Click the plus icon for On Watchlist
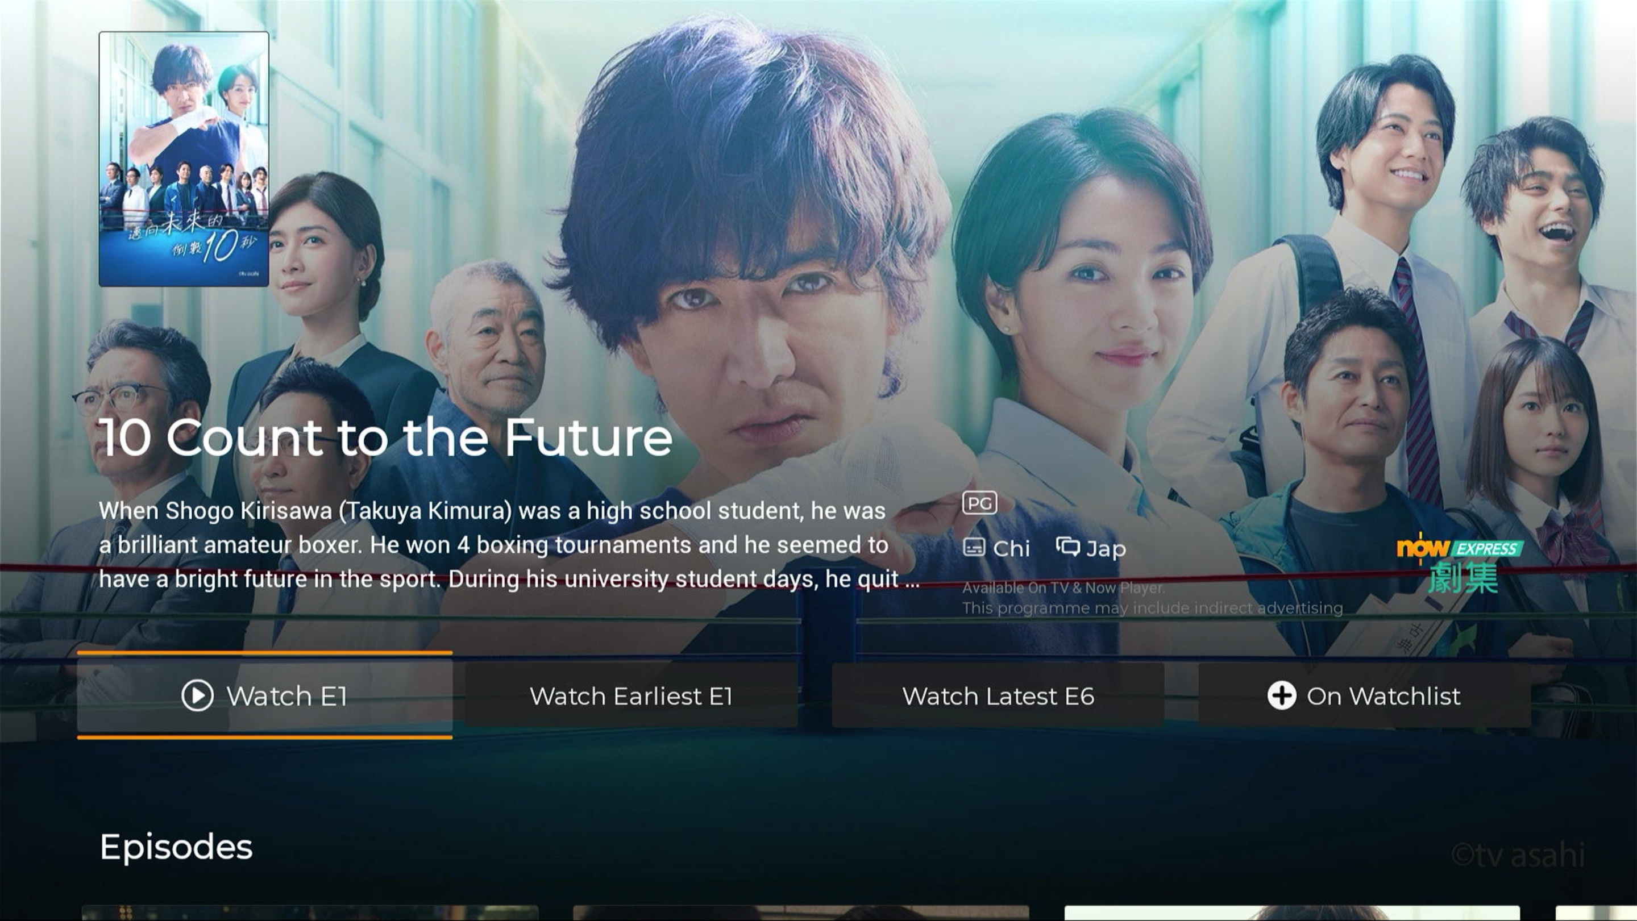Viewport: 1637px width, 921px height. point(1281,695)
